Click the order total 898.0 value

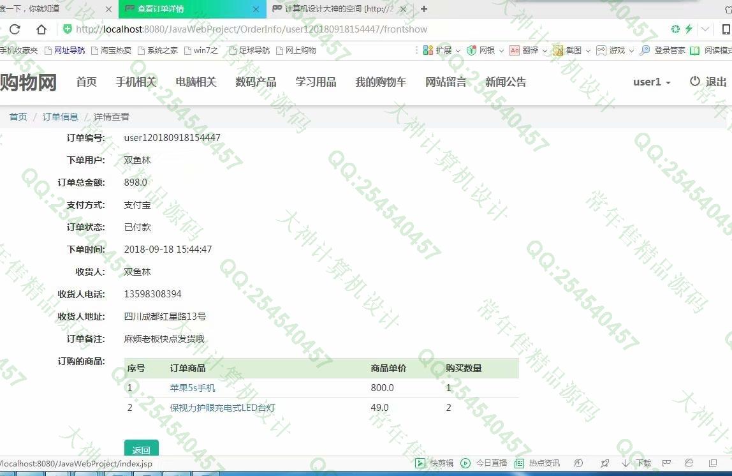tap(135, 182)
